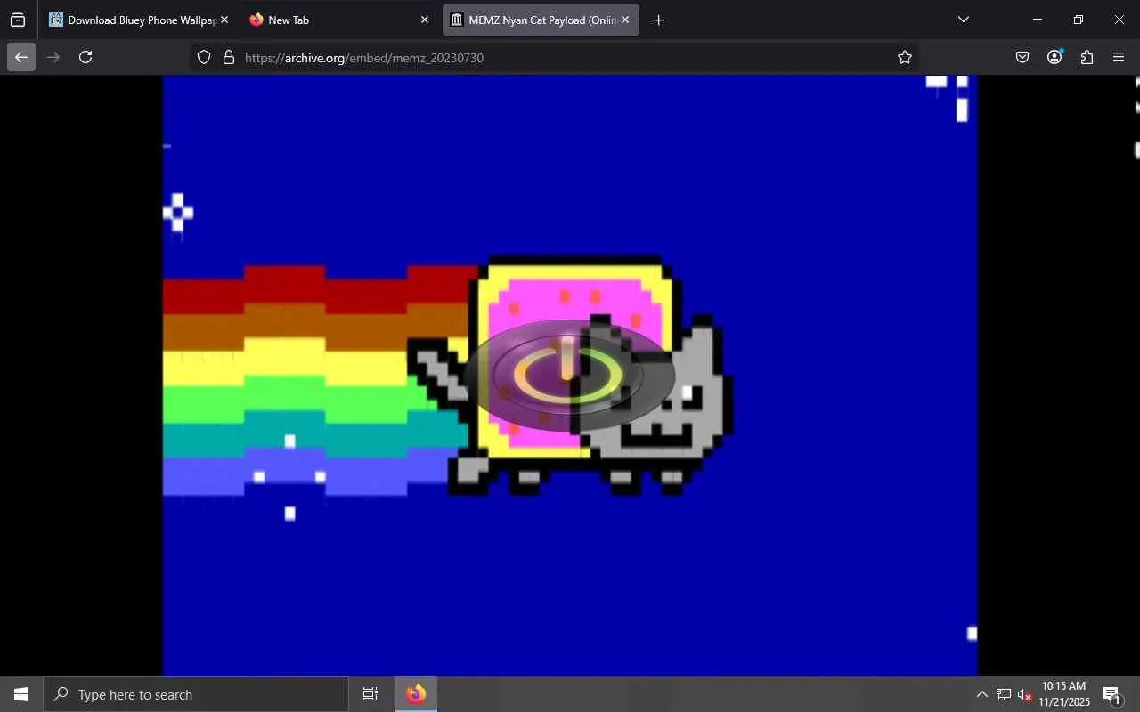Viewport: 1140px width, 712px height.
Task: Open the Windows notification center
Action: 1111,694
